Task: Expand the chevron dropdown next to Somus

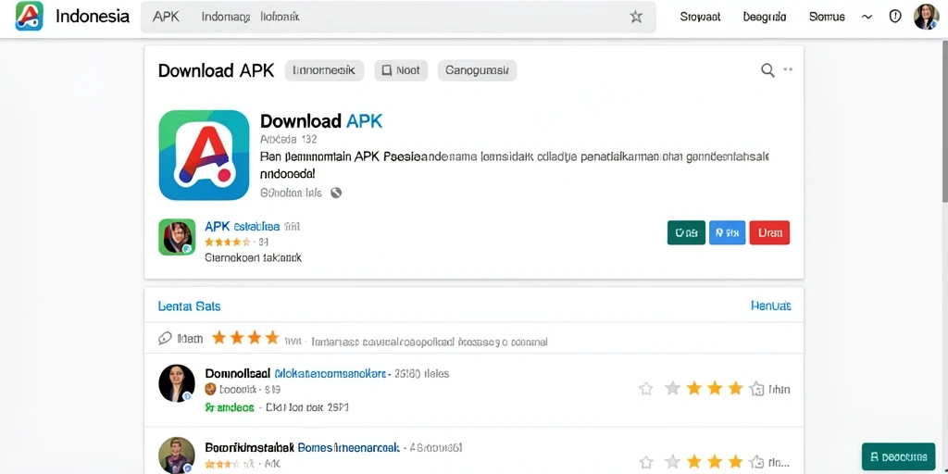Action: (867, 18)
